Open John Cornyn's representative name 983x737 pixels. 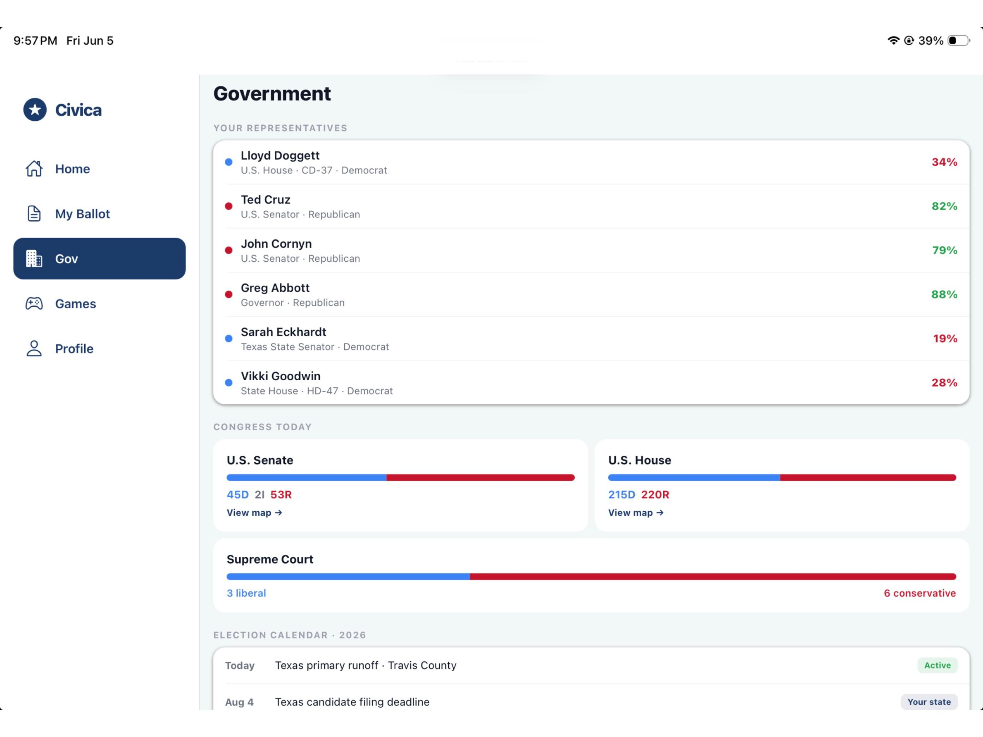276,244
